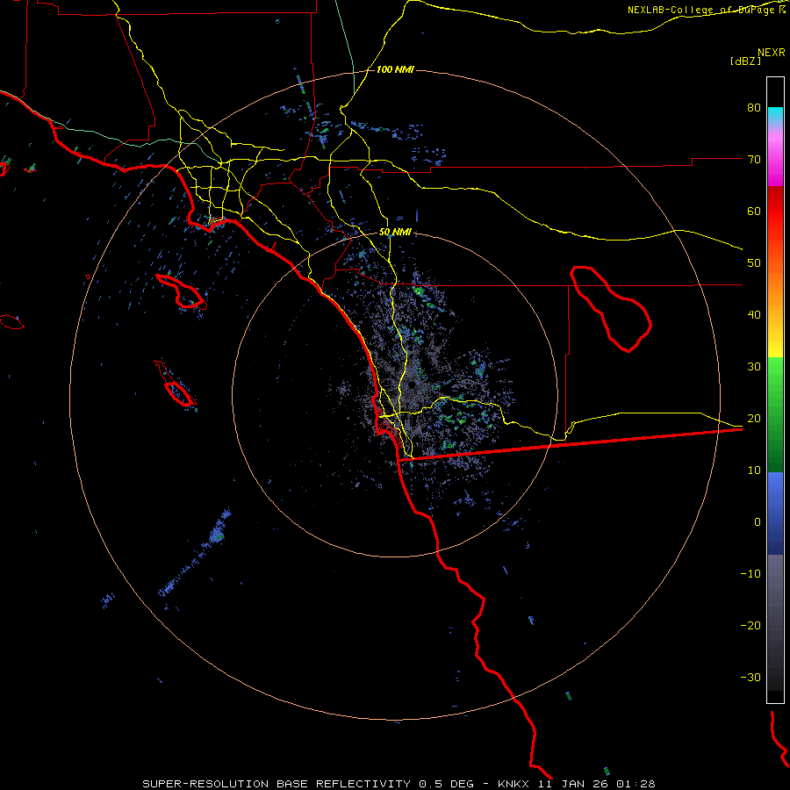790x790 pixels.
Task: Select the 20 value on the dBZ scale
Action: tap(754, 419)
